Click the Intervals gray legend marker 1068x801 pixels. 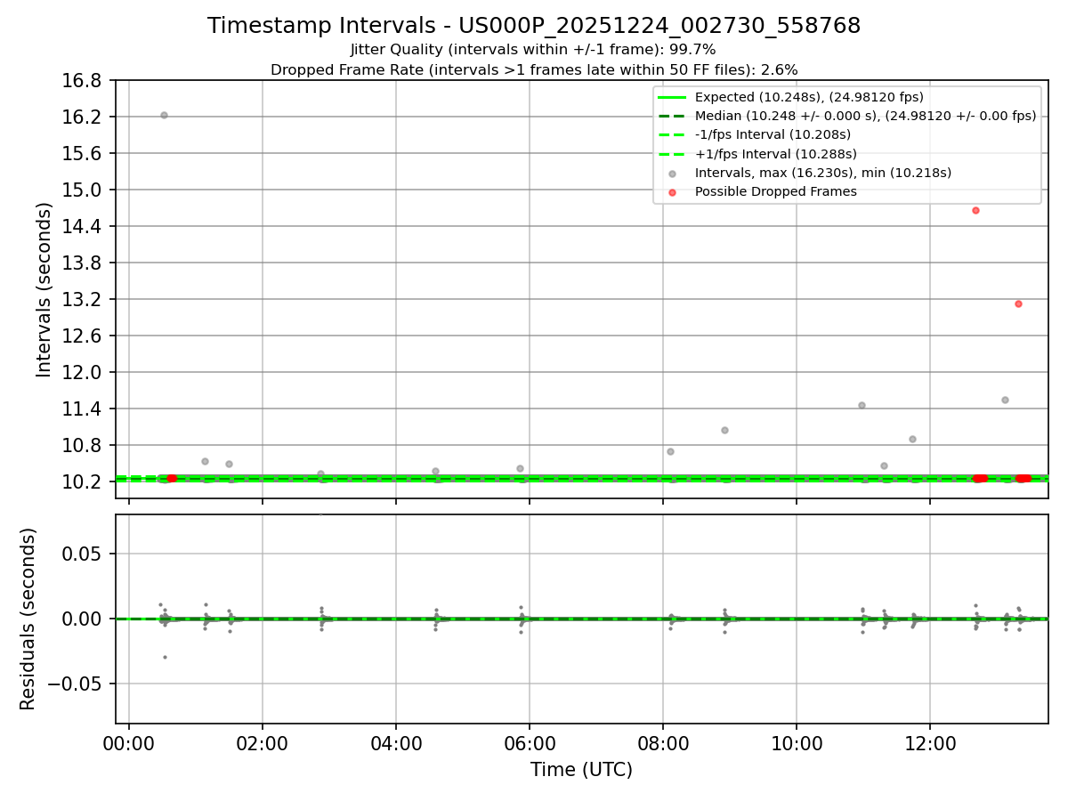coord(673,173)
